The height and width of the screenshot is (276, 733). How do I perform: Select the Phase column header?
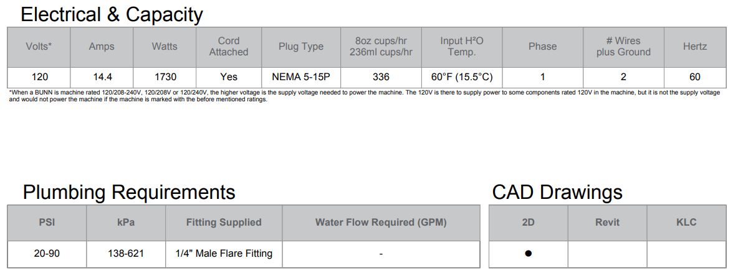(x=542, y=47)
